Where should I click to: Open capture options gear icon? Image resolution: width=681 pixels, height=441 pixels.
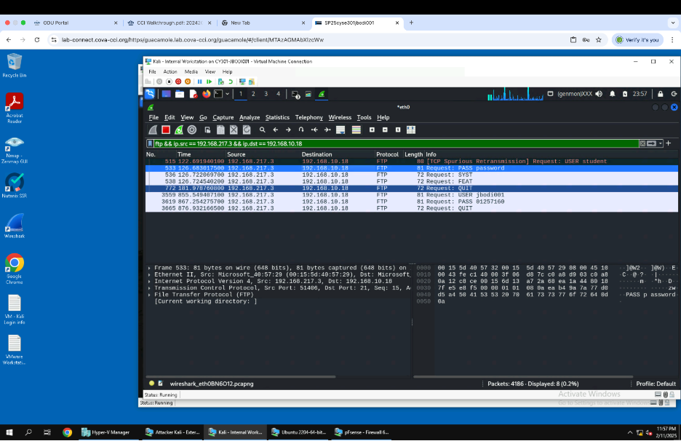pos(192,130)
